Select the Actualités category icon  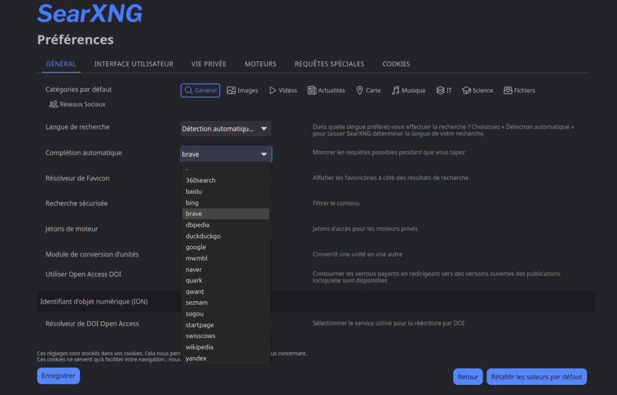[312, 90]
